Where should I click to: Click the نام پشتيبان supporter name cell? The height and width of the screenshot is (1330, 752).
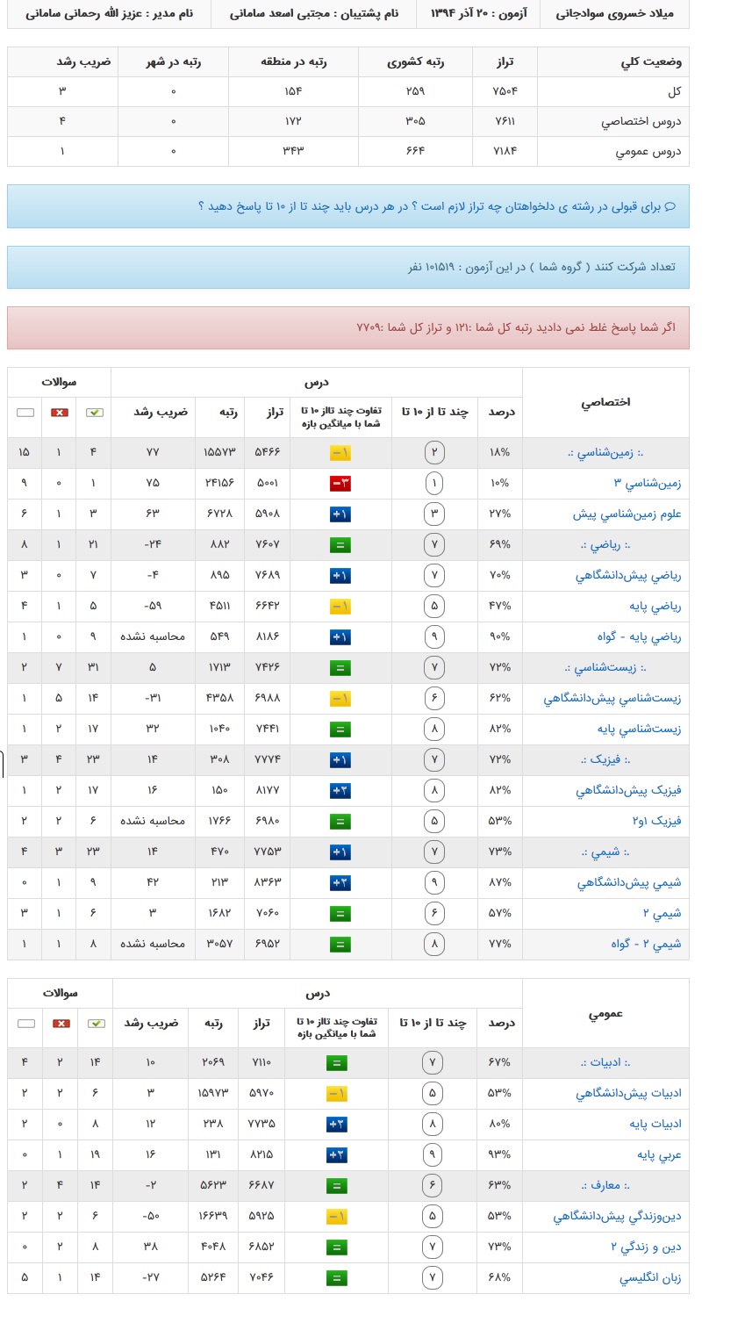(x=312, y=14)
